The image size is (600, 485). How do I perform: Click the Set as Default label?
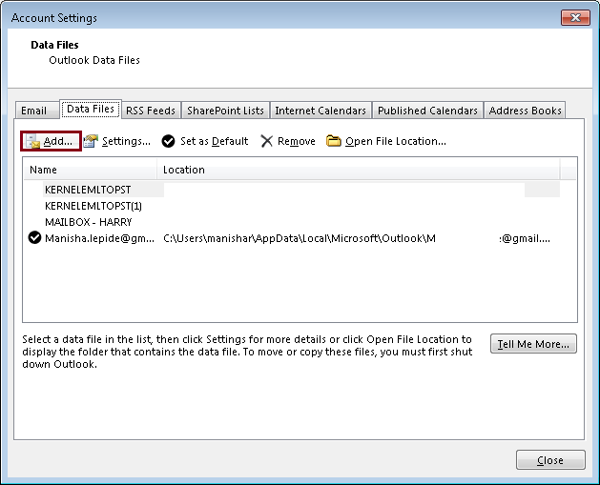point(215,141)
